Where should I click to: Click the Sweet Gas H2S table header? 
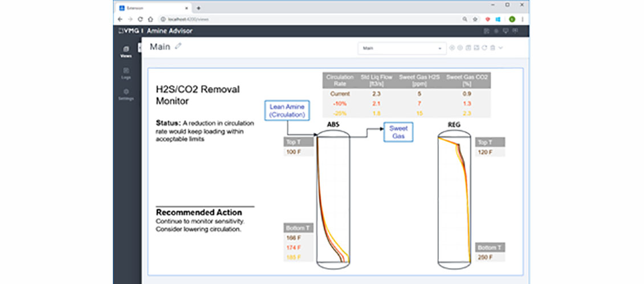419,80
